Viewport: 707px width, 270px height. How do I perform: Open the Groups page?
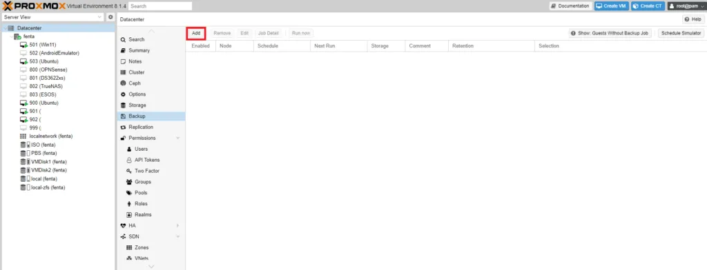(151, 182)
